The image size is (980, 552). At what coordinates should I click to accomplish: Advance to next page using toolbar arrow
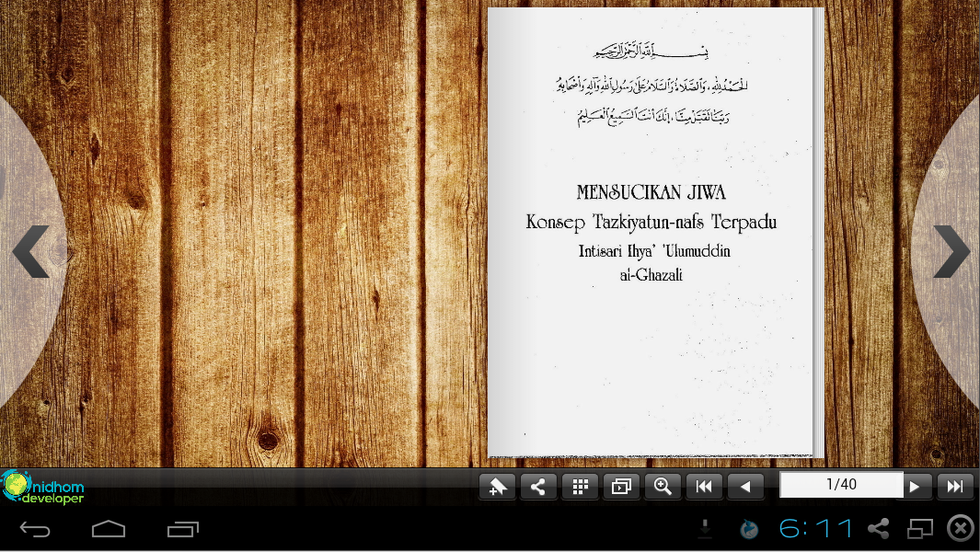tap(915, 487)
